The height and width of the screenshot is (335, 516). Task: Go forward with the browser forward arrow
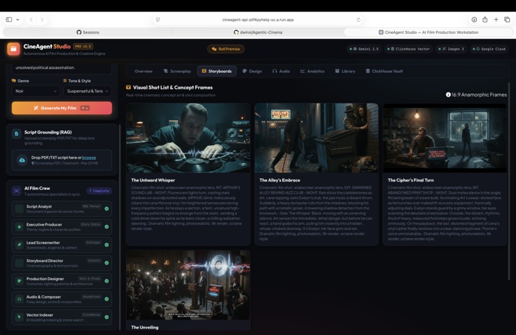click(x=42, y=20)
